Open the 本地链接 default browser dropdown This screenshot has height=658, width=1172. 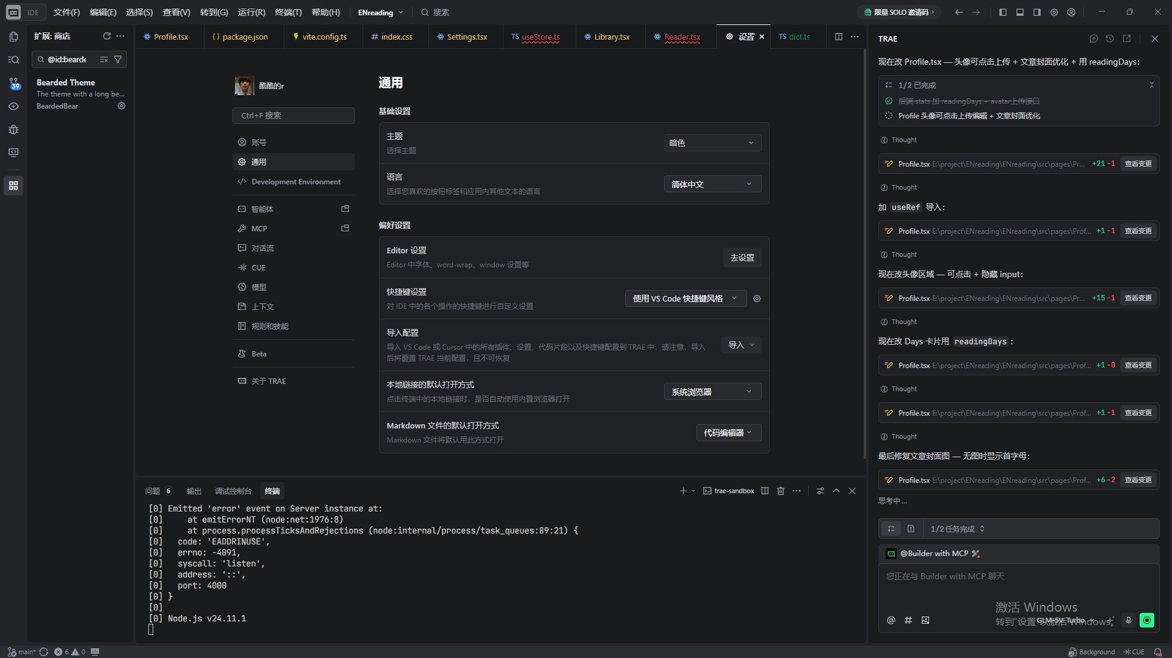pos(712,392)
